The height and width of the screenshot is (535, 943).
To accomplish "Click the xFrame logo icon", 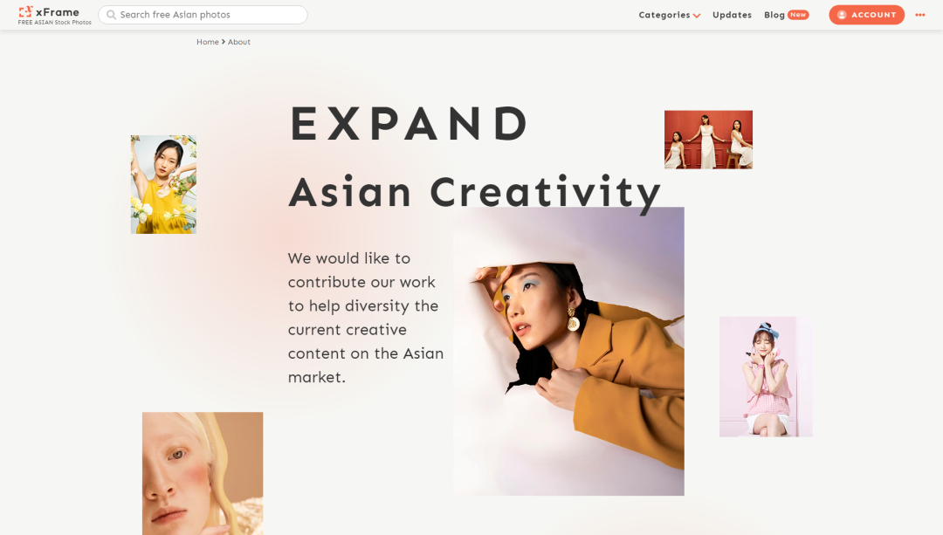I will coord(25,11).
